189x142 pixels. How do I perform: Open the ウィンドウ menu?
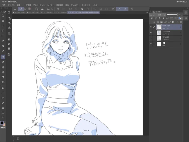86,5
